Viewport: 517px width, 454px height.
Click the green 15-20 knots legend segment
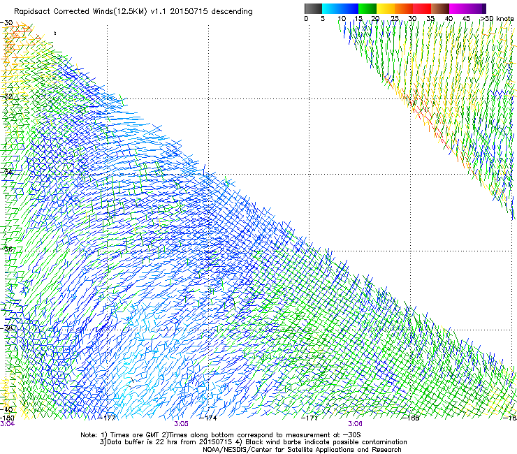(x=367, y=8)
